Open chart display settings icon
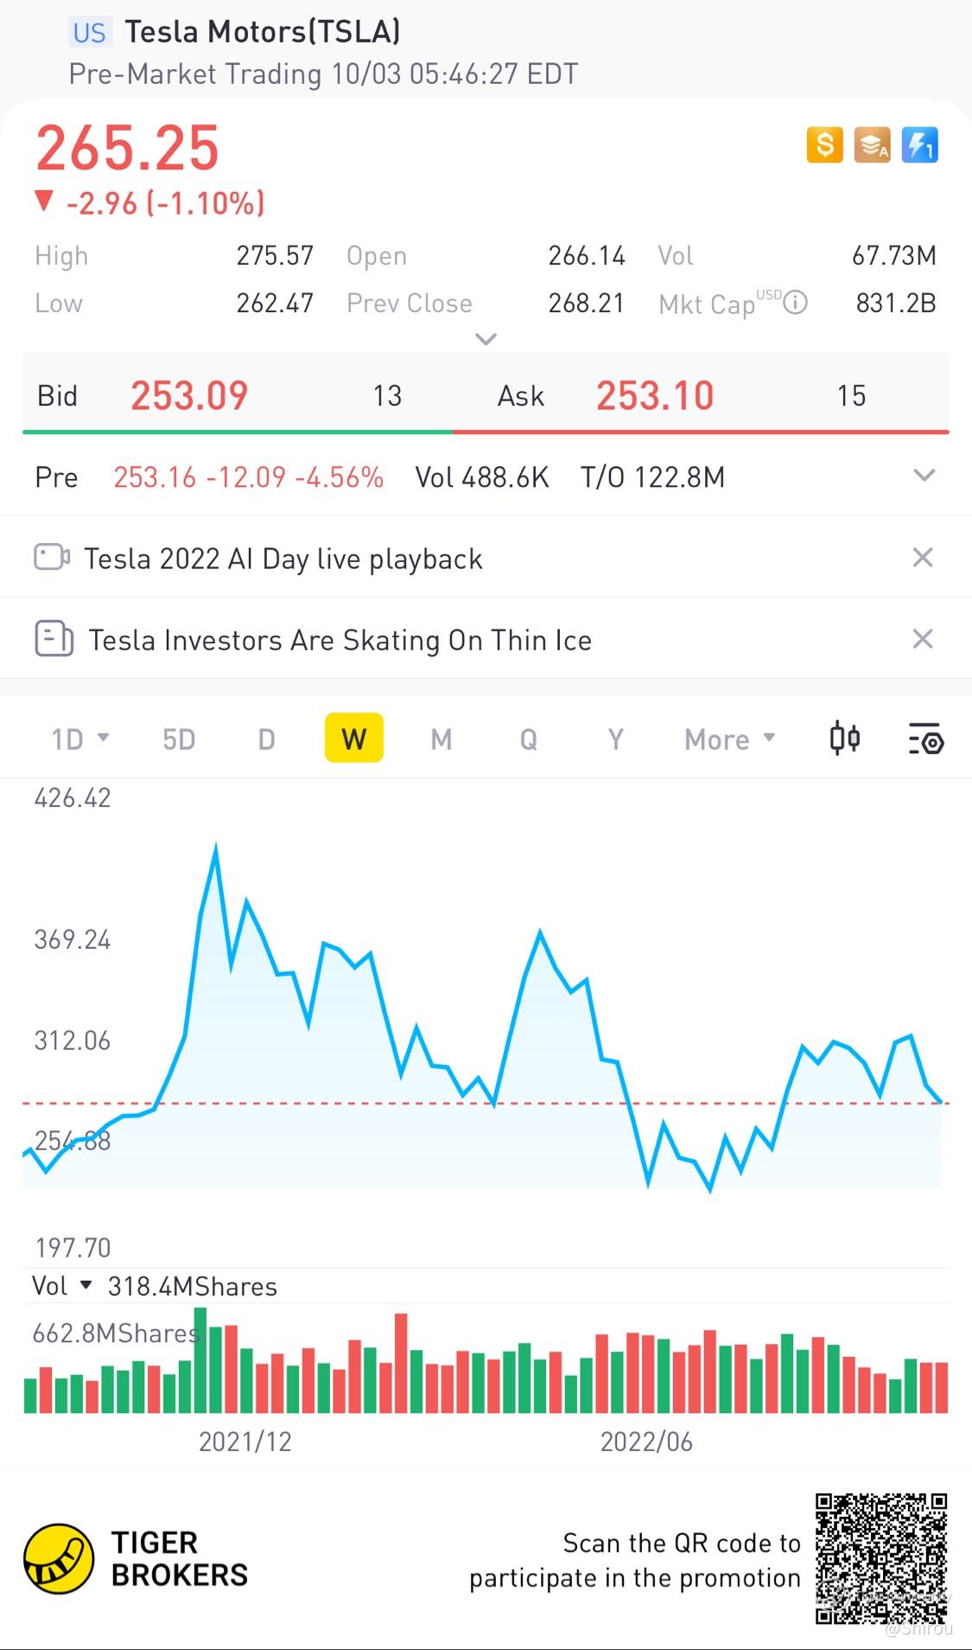 coord(925,739)
